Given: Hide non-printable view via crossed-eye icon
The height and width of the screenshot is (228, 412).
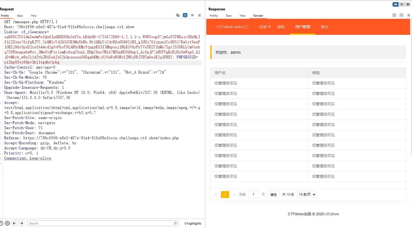Looking at the screenshot, I should click(x=178, y=15).
